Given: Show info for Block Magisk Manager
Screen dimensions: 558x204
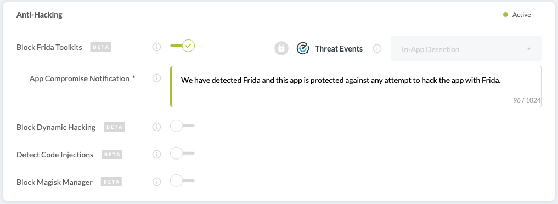Looking at the screenshot, I should [x=156, y=182].
